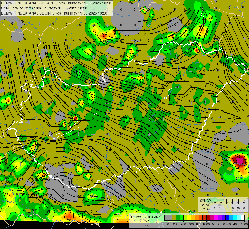
Task: Click the 50 m/s wind arrow symbol
Action: point(238,201)
